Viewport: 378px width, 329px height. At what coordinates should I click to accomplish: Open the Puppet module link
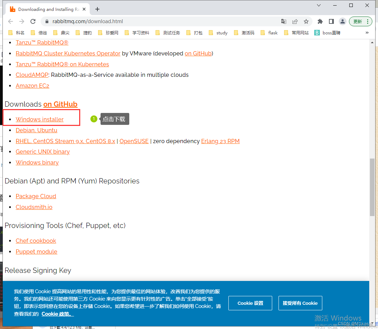click(36, 251)
